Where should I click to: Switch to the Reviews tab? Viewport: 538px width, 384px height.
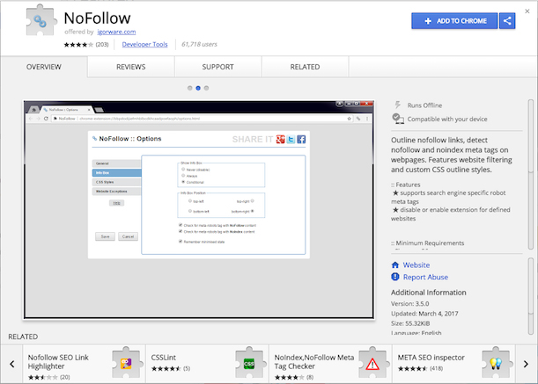(130, 67)
